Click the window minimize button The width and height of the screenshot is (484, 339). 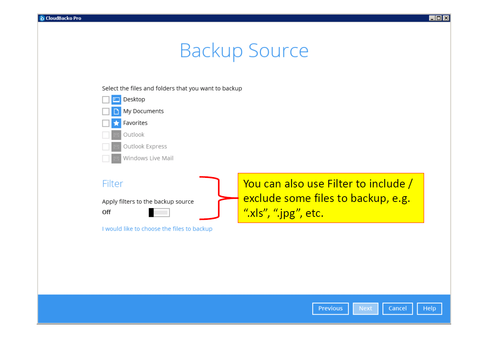(x=431, y=18)
